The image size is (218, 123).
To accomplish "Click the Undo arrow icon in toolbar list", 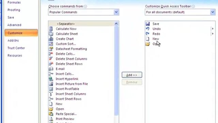I will click(147, 29).
